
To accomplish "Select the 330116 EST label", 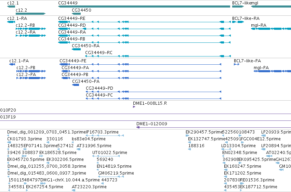I will pos(55,139).
